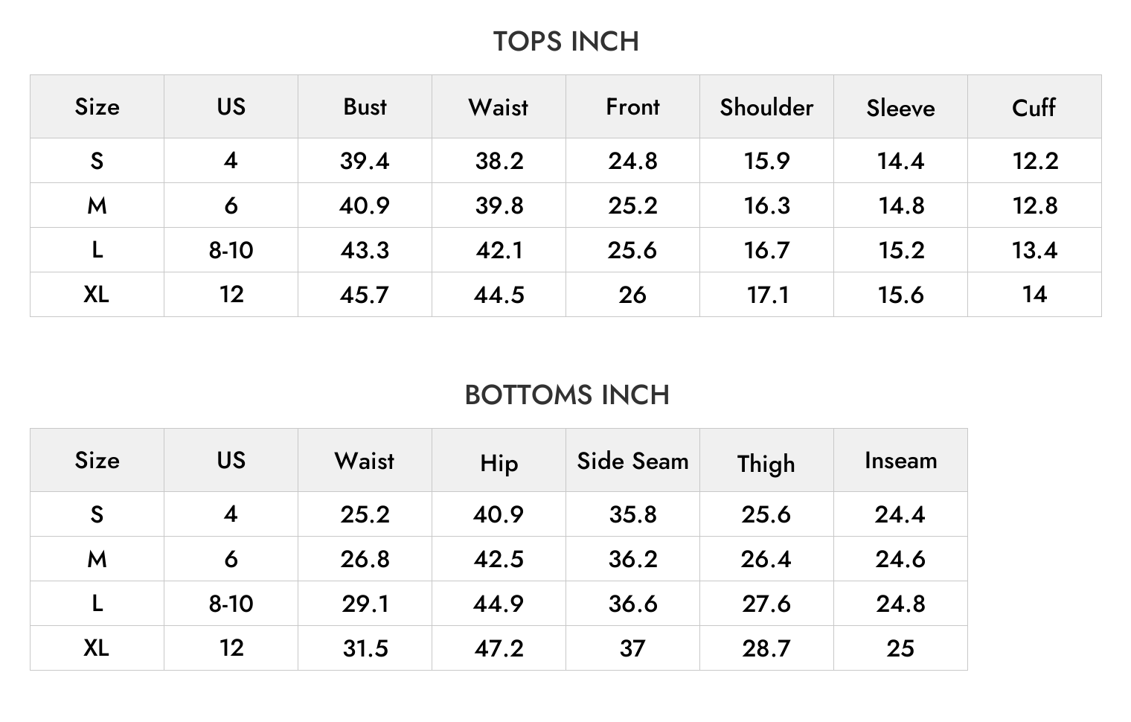Click the BOTTOMS INCH heading
Viewport: 1131px width, 722px height.
(567, 395)
